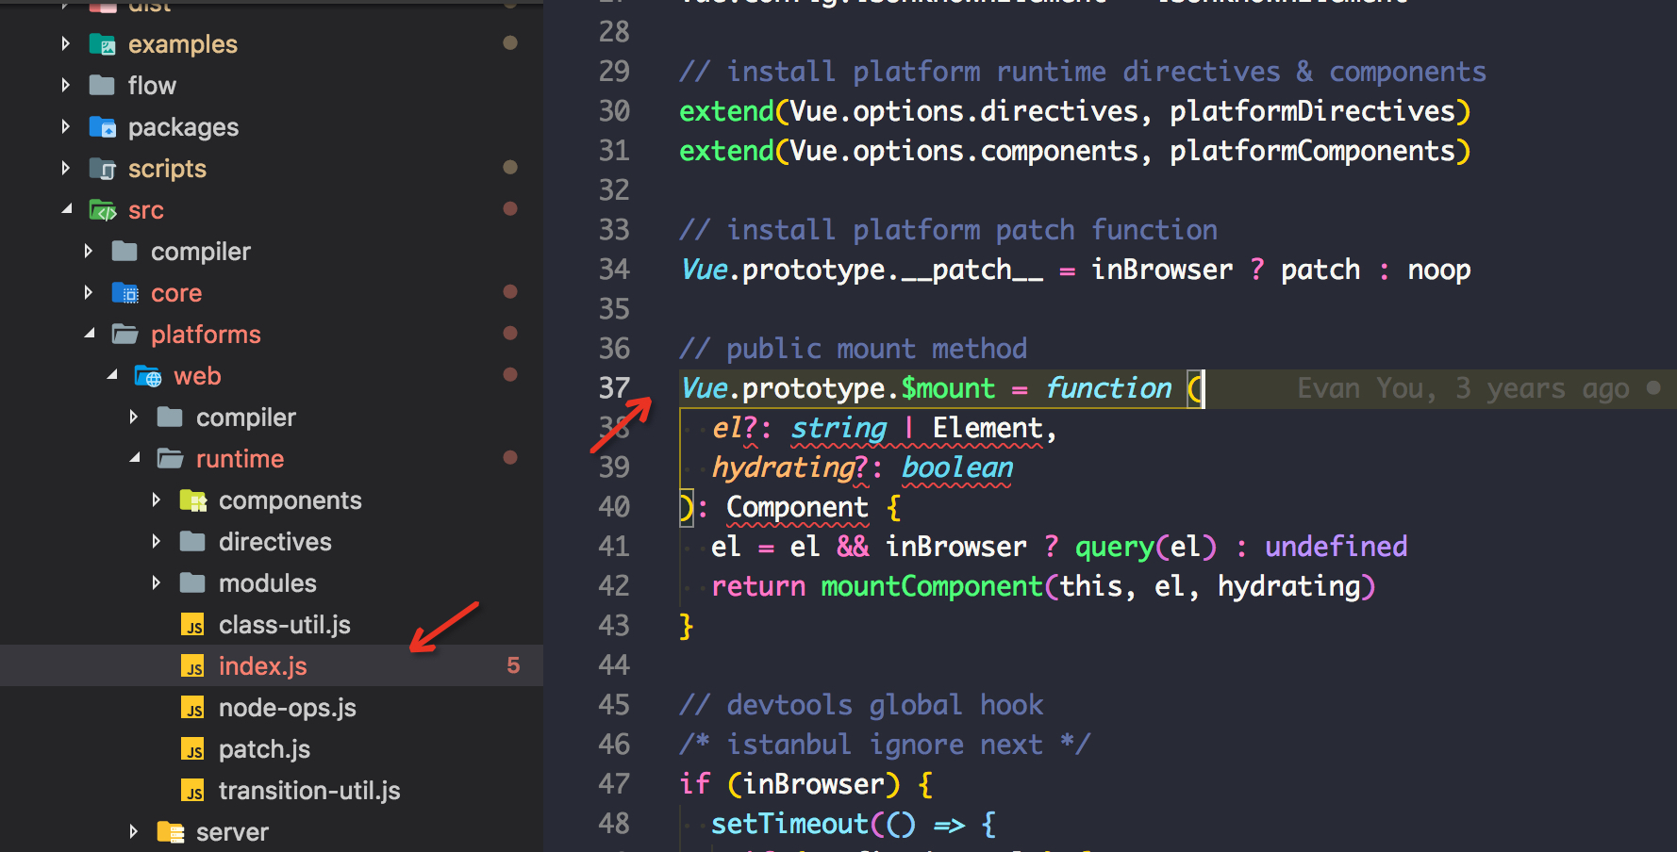Expand the core folder arrow
Viewport: 1677px width, 852px height.
pyautogui.click(x=88, y=292)
